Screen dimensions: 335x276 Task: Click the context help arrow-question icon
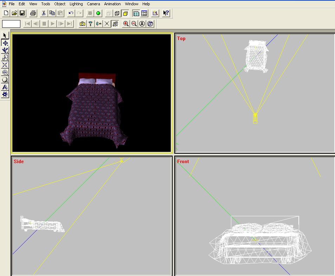(x=166, y=13)
